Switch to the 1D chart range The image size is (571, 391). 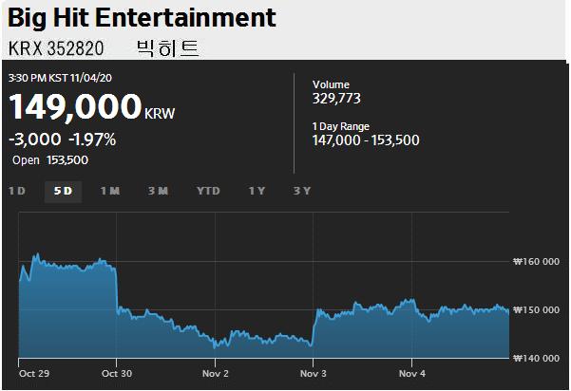pyautogui.click(x=17, y=191)
